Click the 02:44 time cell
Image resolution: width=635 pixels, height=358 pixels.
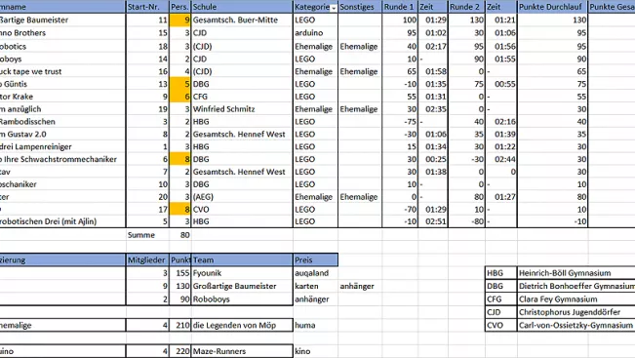point(501,159)
